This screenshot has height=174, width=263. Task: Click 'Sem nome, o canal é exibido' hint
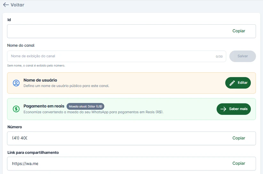click(x=36, y=66)
